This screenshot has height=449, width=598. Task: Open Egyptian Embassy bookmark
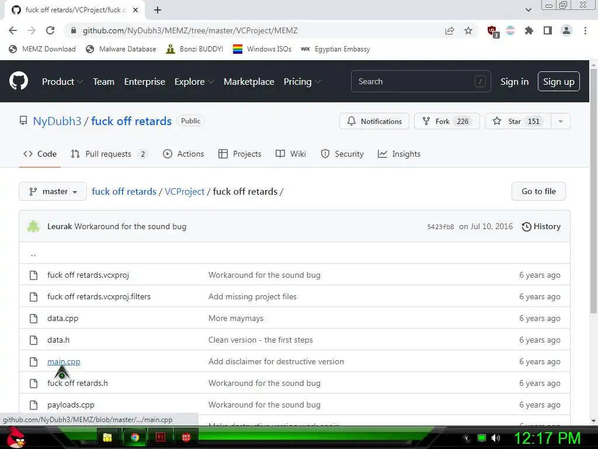tap(336, 49)
